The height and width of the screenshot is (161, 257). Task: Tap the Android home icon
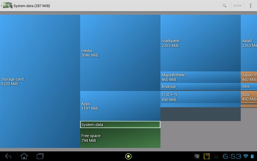point(24,156)
